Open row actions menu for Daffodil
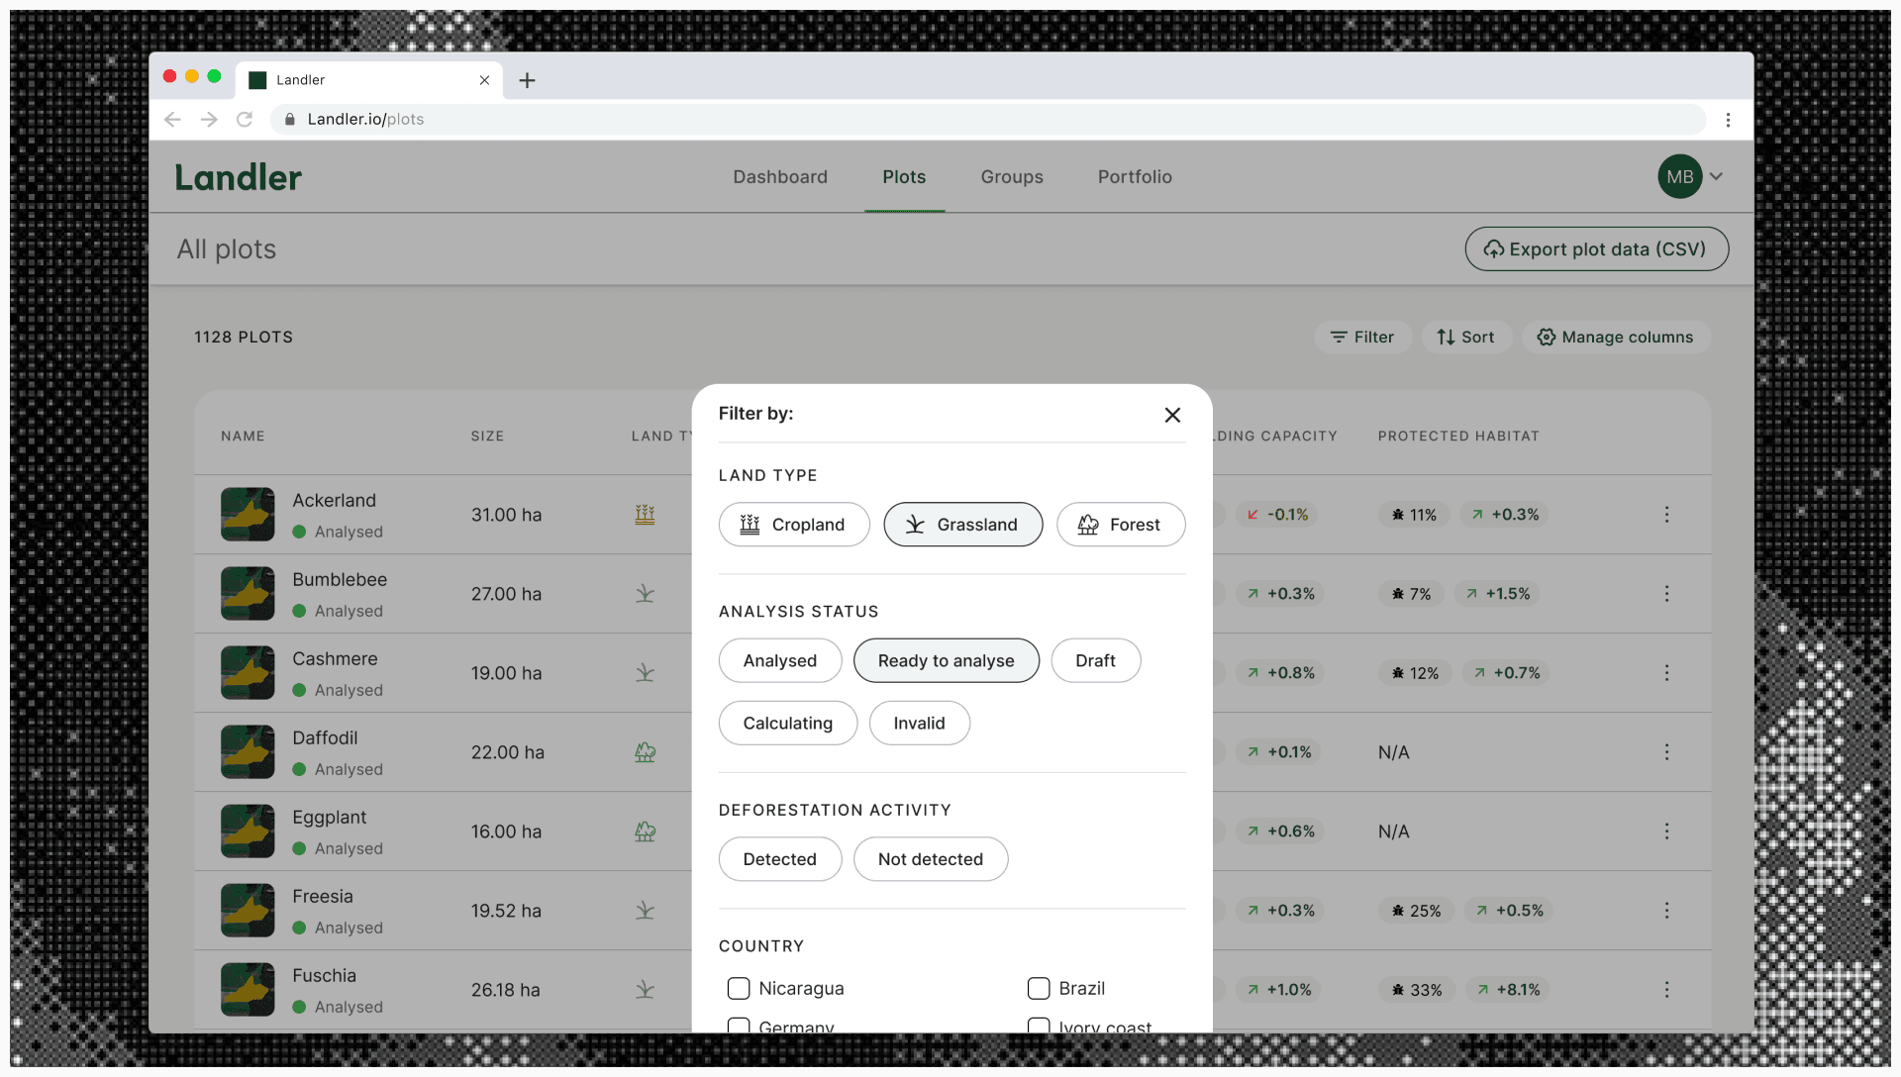 pyautogui.click(x=1666, y=752)
